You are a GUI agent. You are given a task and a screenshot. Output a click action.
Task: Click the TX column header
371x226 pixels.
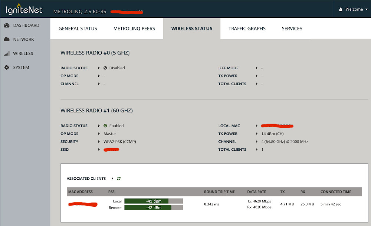pyautogui.click(x=282, y=192)
